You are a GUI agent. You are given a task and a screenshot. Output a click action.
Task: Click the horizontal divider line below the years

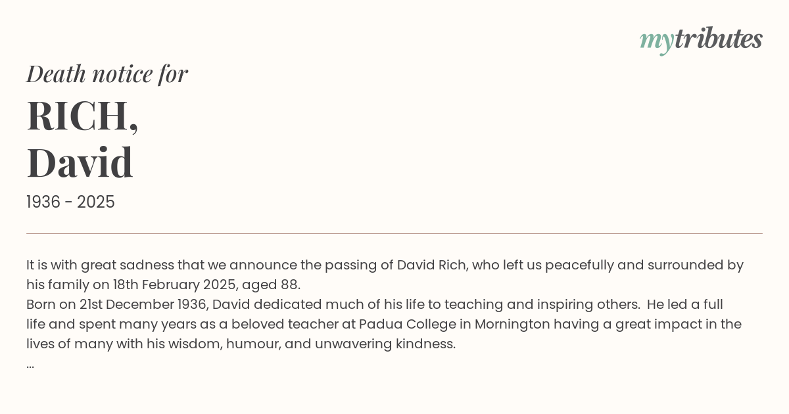pos(394,233)
